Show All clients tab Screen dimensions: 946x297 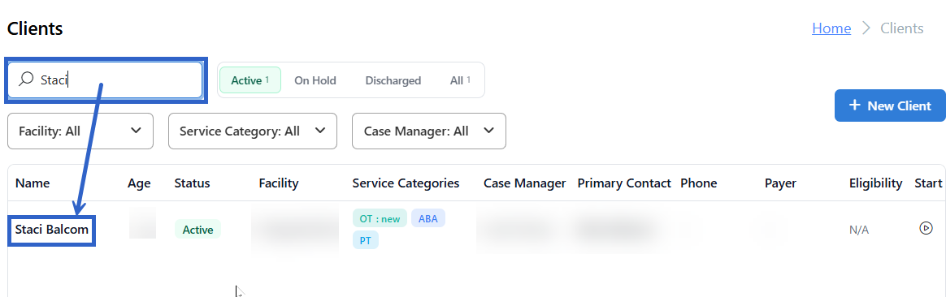tap(460, 80)
